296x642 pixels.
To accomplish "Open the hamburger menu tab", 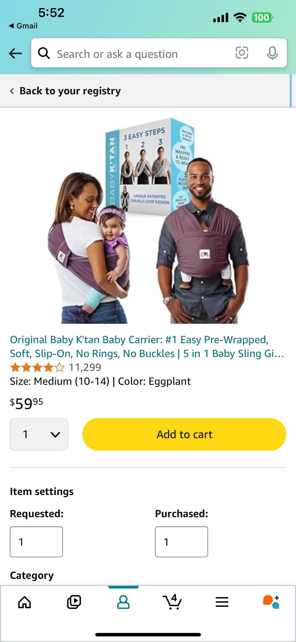I will pos(222,603).
